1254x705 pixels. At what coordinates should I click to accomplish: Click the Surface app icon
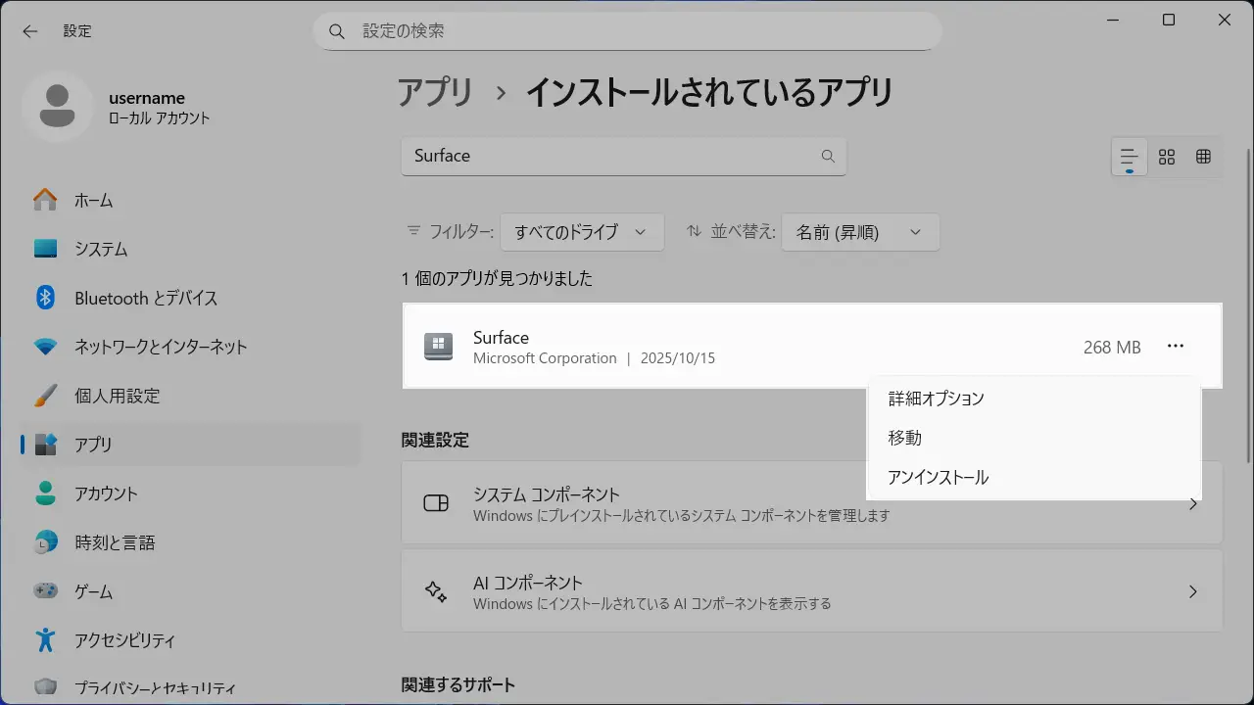(438, 347)
